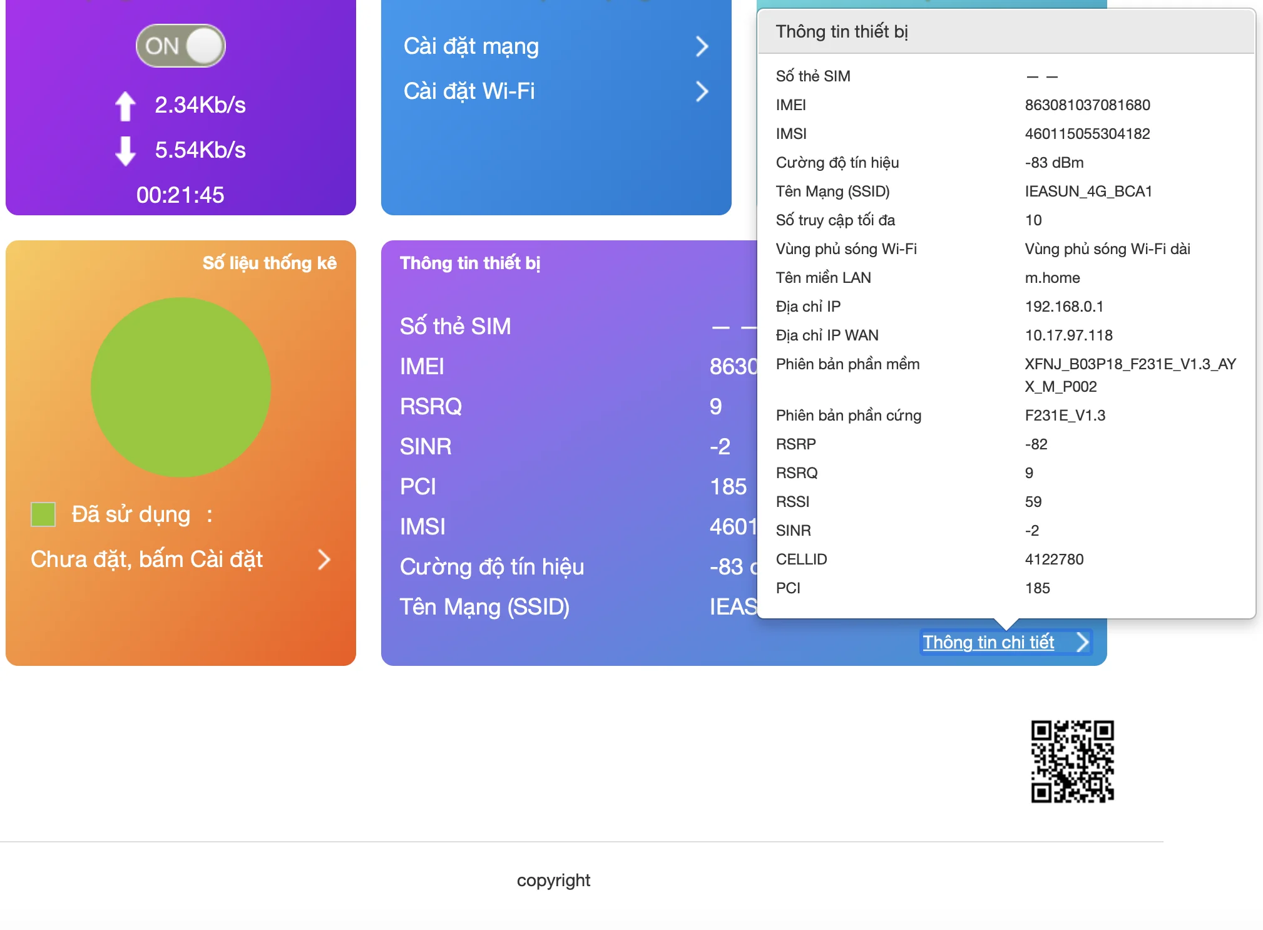This screenshot has height=930, width=1263.
Task: Click the upload speed arrow icon
Action: [125, 105]
